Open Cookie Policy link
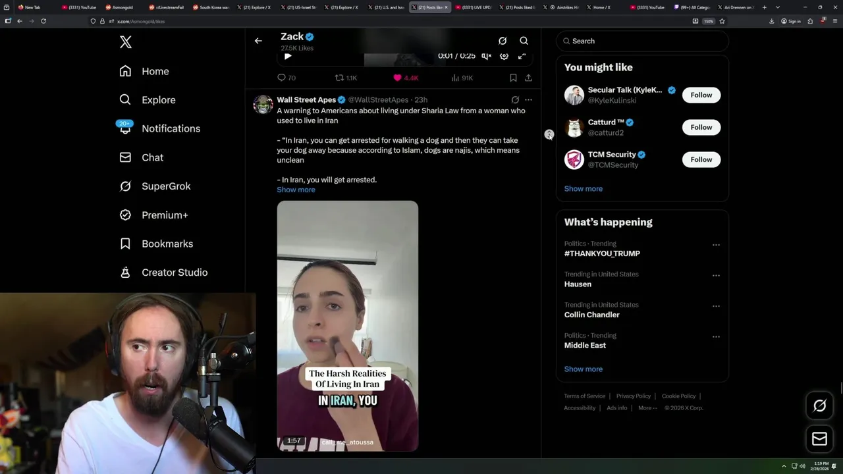This screenshot has width=843, height=474. pyautogui.click(x=678, y=396)
